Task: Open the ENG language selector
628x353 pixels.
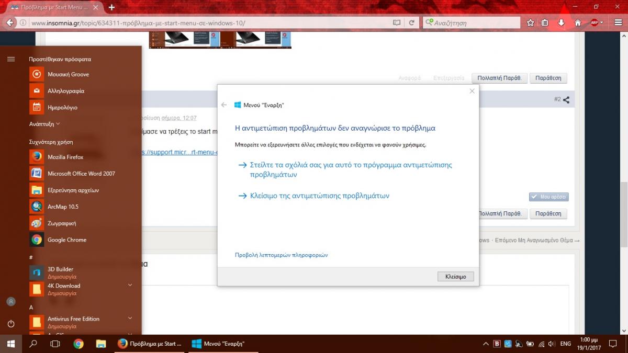Action: 566,344
